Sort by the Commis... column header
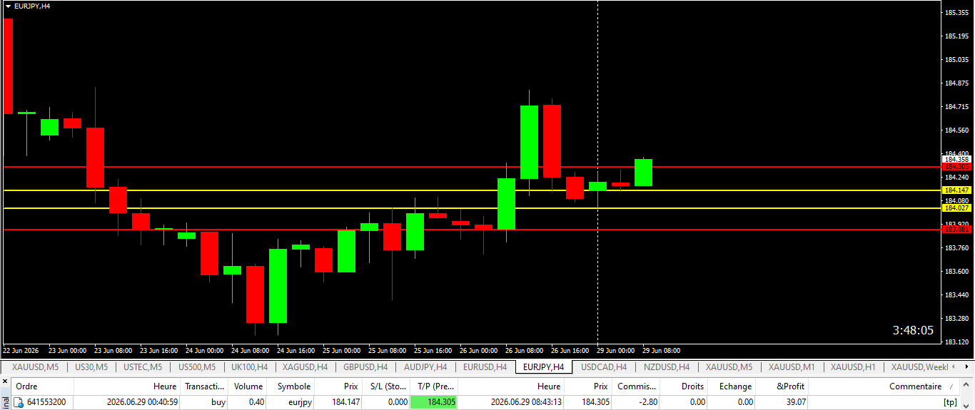This screenshot has width=975, height=410. [637, 386]
